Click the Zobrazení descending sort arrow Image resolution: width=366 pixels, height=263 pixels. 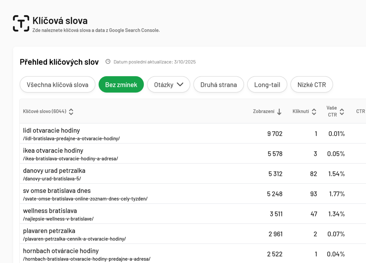click(x=279, y=112)
